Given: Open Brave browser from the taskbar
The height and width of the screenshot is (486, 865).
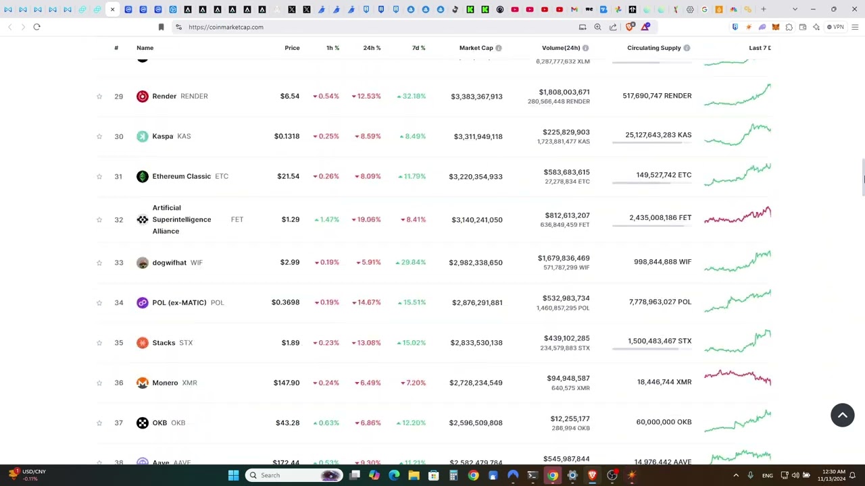Looking at the screenshot, I should tap(592, 475).
